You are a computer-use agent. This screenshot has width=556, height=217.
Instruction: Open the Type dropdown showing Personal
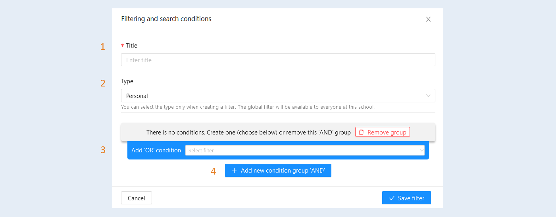click(278, 96)
